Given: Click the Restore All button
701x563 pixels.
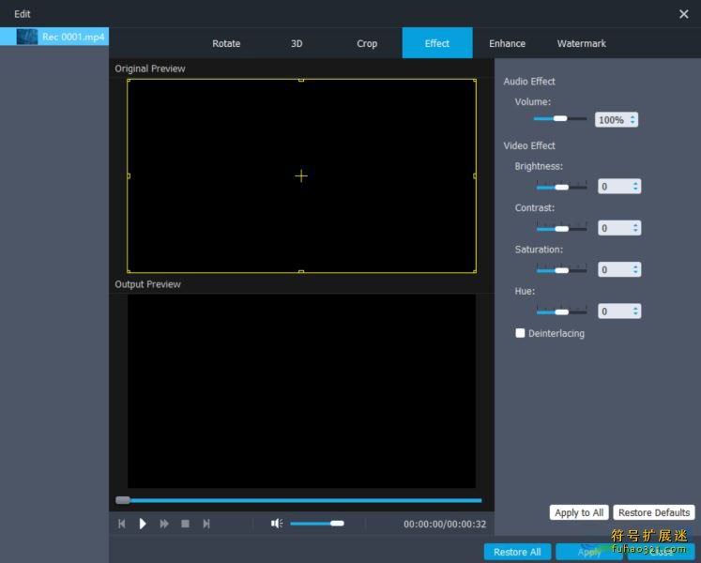Looking at the screenshot, I should coord(517,552).
